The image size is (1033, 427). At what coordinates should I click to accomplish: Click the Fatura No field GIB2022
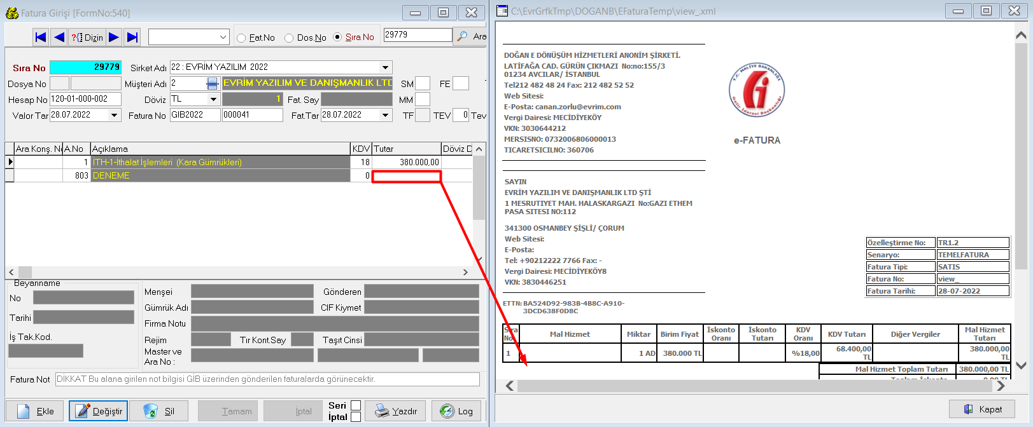(195, 115)
